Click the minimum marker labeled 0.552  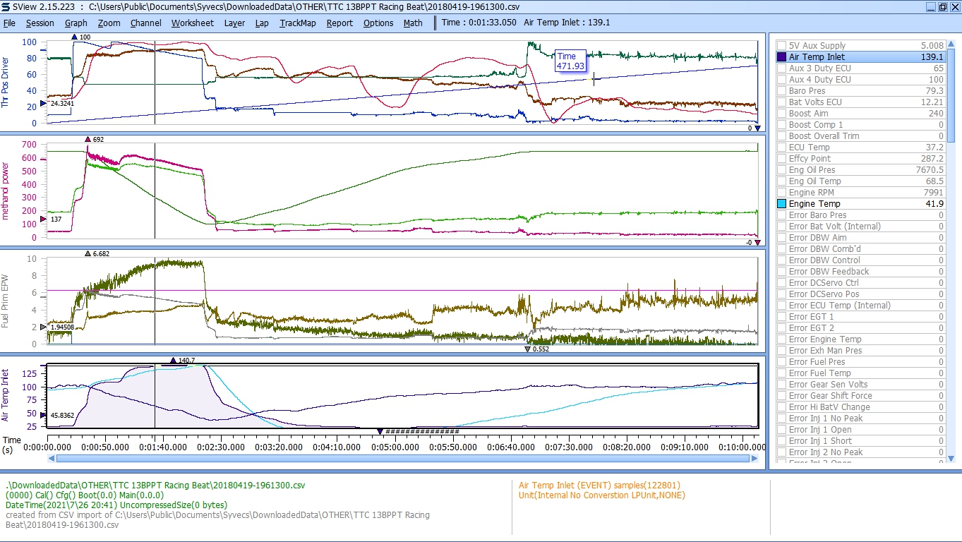[x=527, y=349]
